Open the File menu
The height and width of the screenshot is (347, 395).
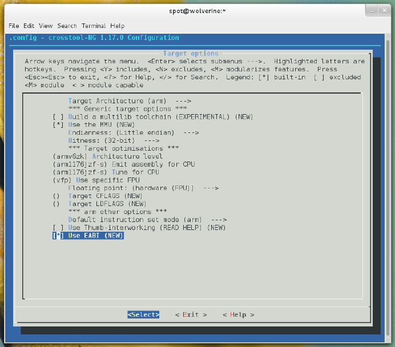pyautogui.click(x=14, y=26)
